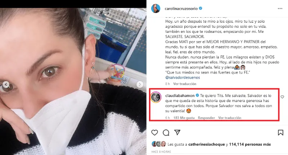Open catherinesiachoque profile from likes

pyautogui.click(x=206, y=144)
